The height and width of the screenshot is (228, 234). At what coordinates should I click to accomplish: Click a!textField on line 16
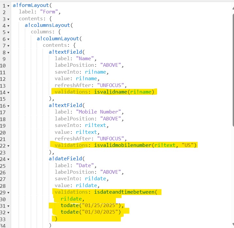[65, 105]
